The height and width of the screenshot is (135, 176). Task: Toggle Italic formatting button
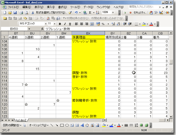coord(65,24)
